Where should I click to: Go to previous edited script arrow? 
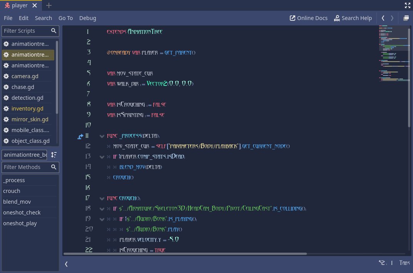click(x=383, y=18)
